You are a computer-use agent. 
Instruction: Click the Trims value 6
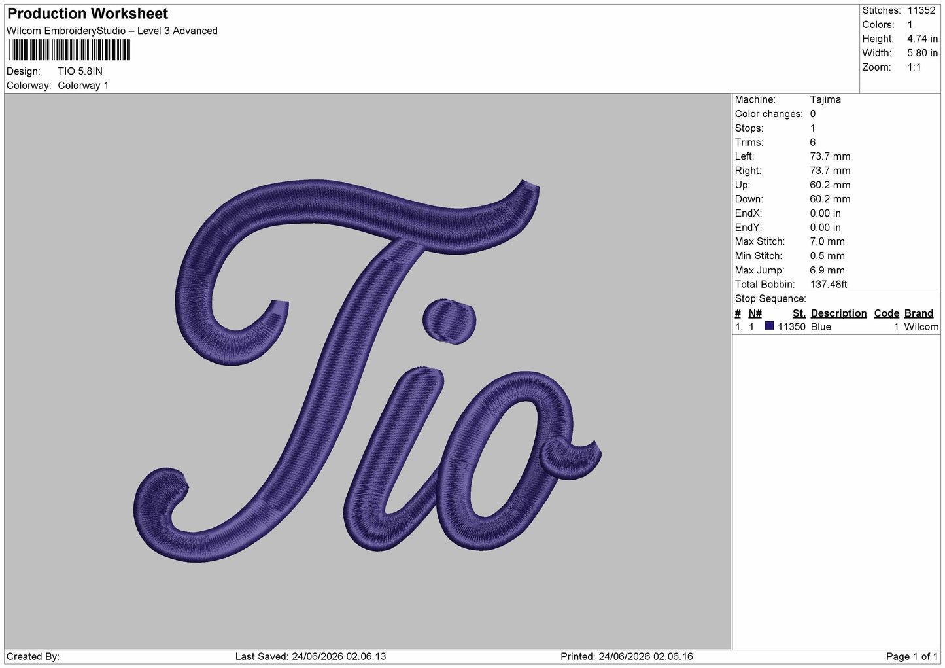coord(813,142)
